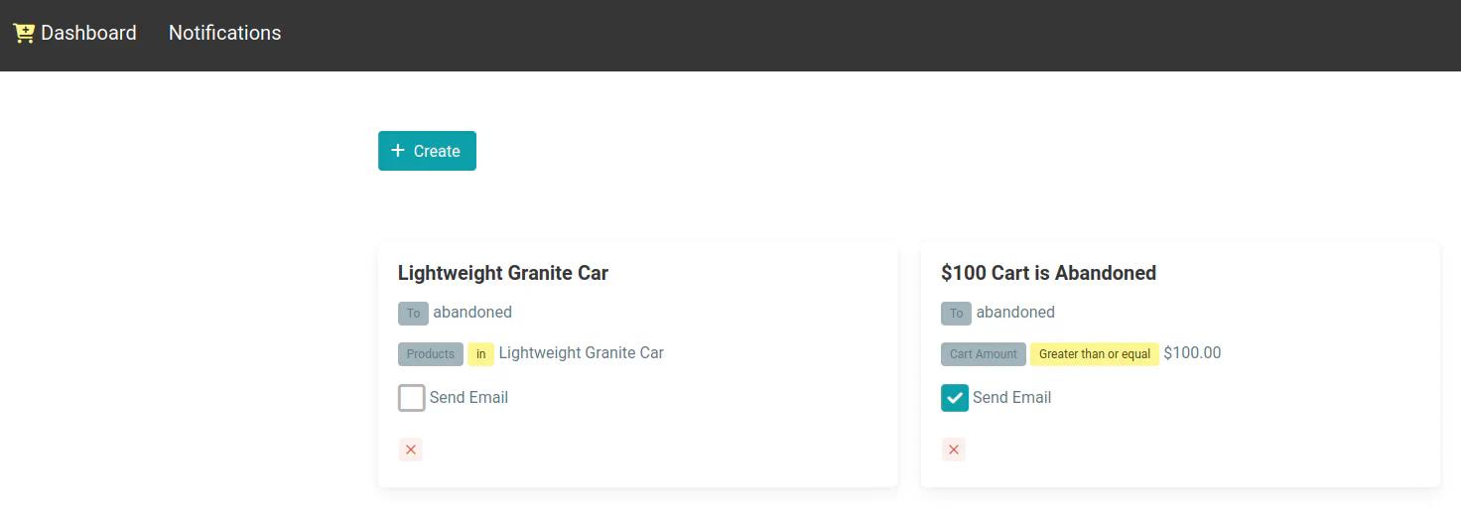Open the Dashboard menu item
Screen dimensions: 1461x521
pos(88,33)
